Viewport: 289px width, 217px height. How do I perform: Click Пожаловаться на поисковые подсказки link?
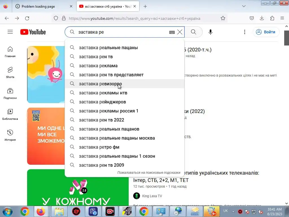(x=149, y=173)
